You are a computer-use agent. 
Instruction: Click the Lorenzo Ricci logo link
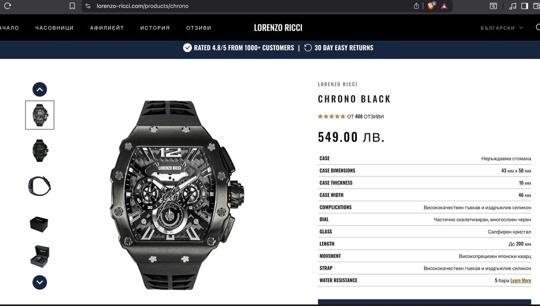coord(278,28)
